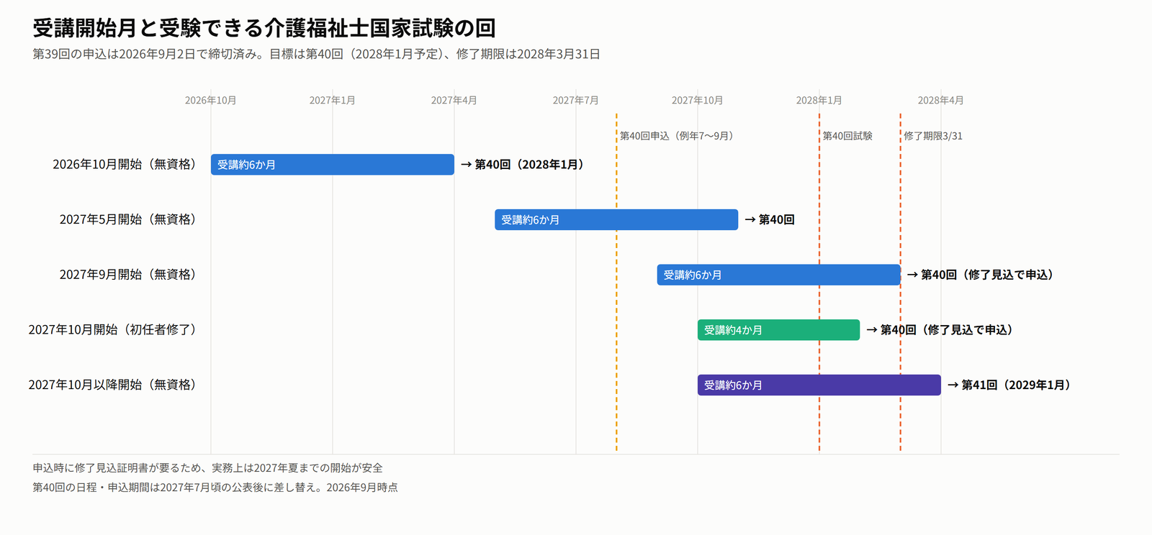Select the green 受講約4か月 bar
The image size is (1152, 535).
(779, 329)
